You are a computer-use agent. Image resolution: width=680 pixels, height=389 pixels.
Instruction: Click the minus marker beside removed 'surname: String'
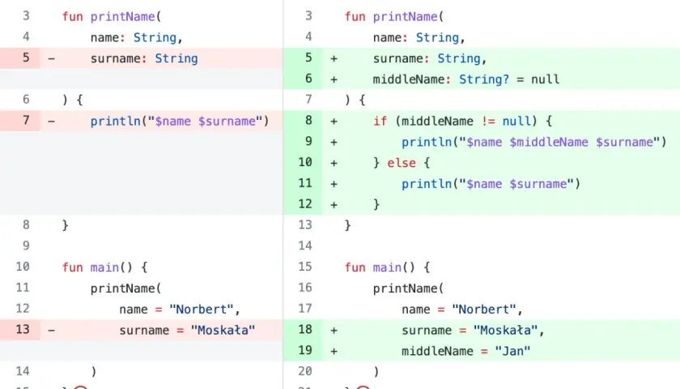point(51,58)
